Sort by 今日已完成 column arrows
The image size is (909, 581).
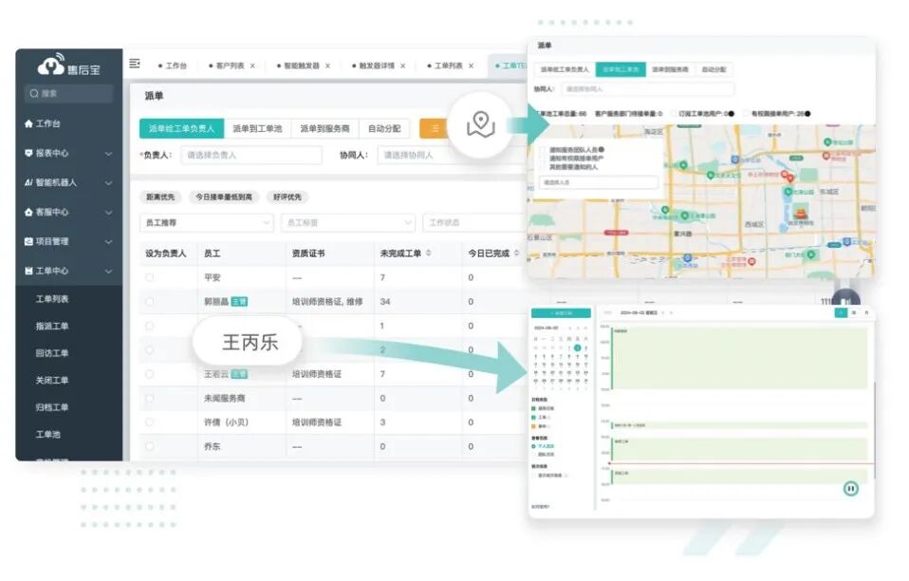[x=516, y=253]
